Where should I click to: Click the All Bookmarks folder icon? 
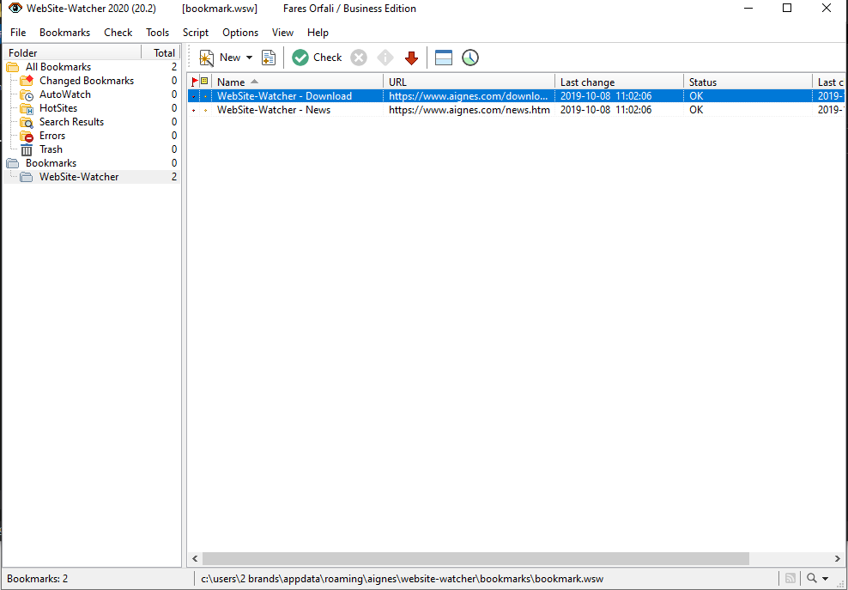tap(12, 67)
